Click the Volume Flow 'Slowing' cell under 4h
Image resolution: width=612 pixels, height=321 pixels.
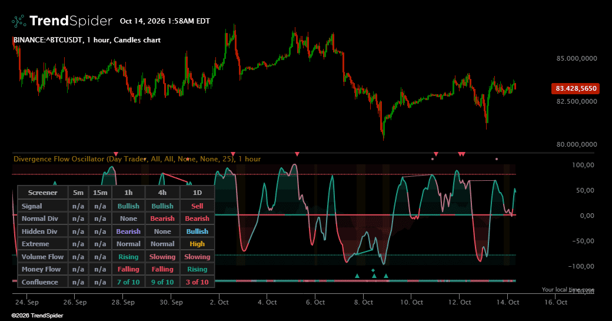162,257
